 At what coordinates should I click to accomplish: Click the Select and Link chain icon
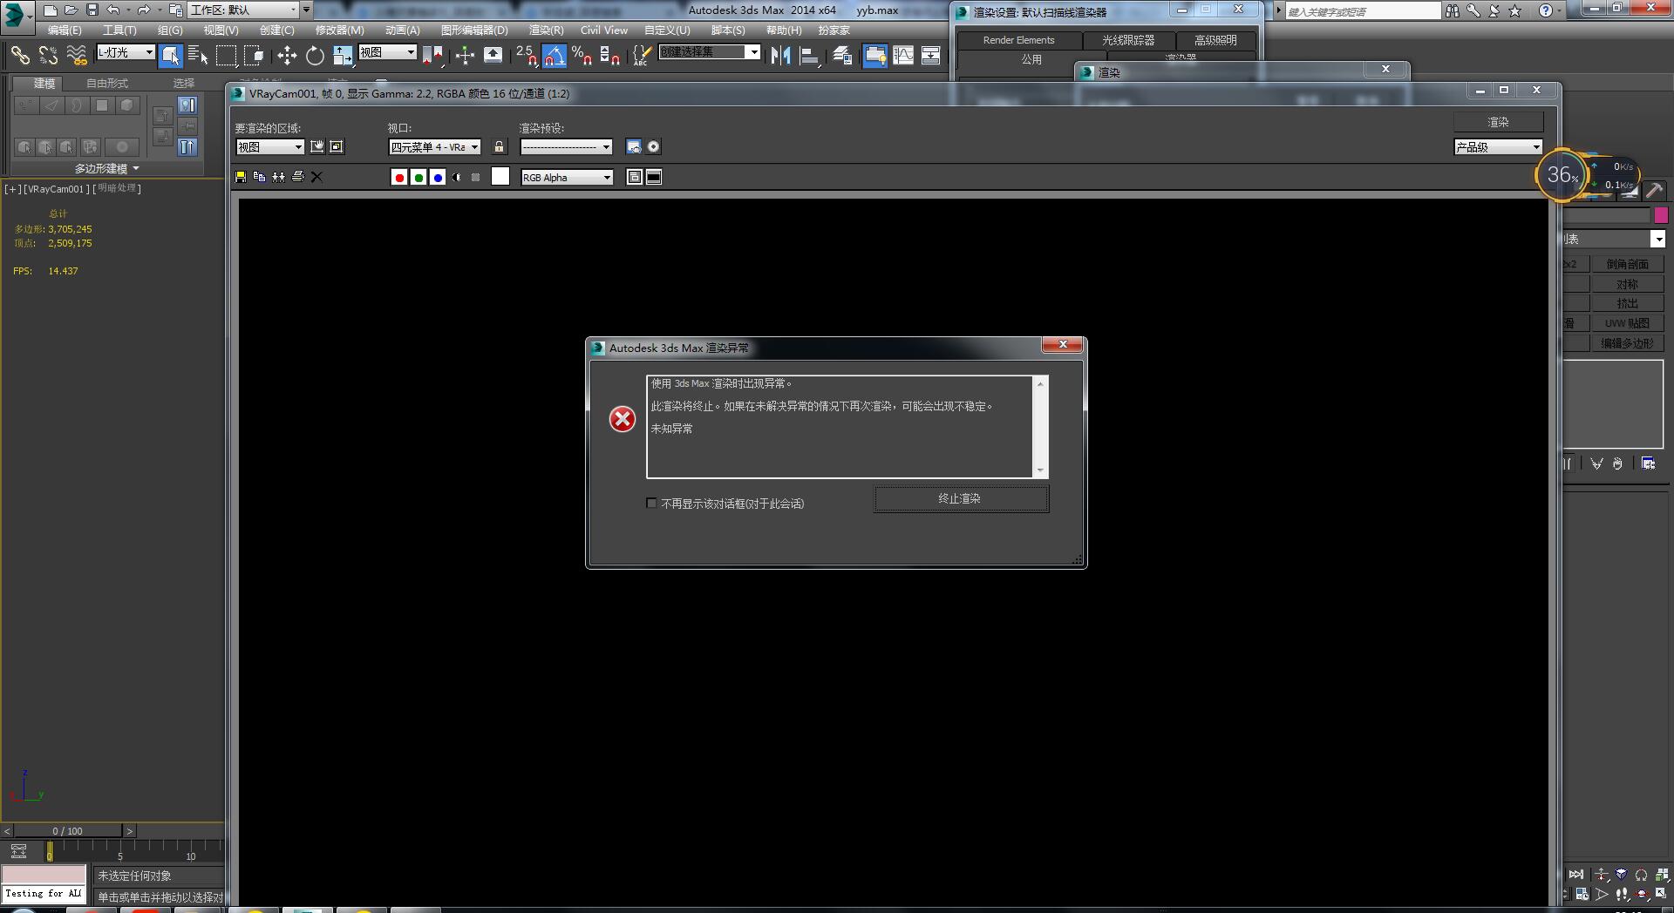coord(19,56)
